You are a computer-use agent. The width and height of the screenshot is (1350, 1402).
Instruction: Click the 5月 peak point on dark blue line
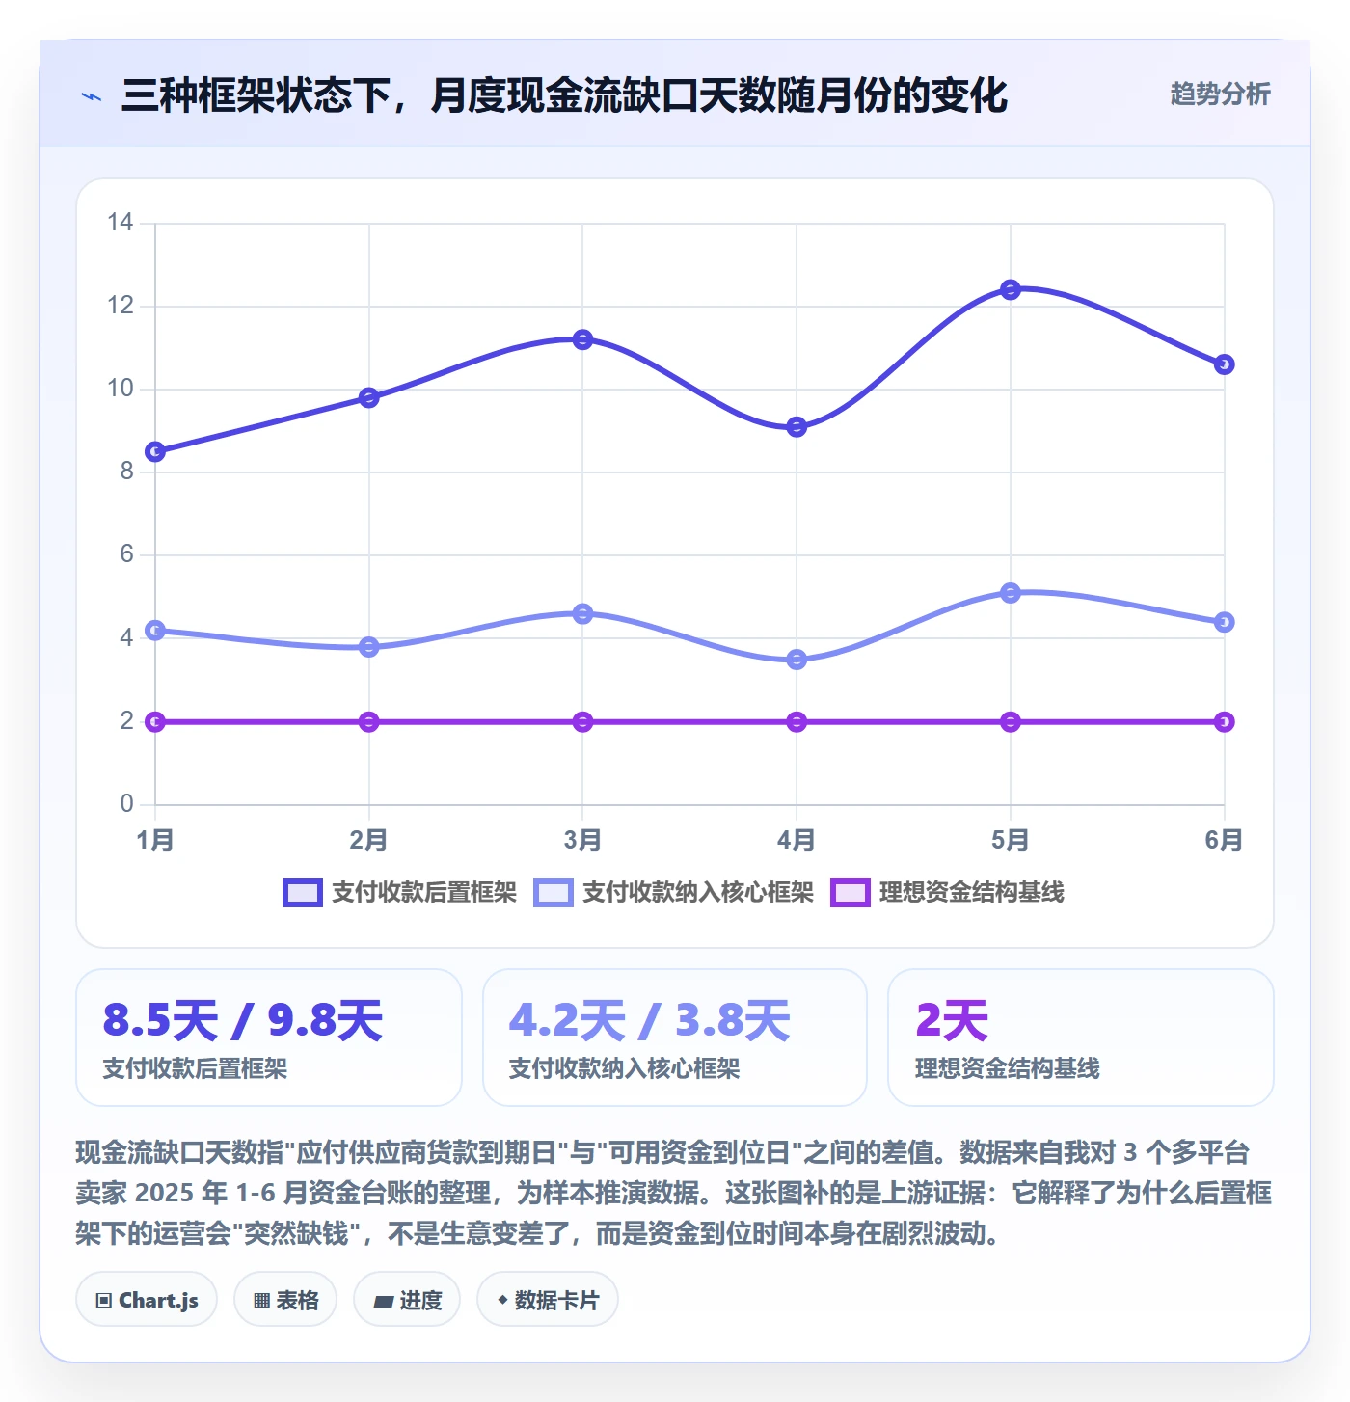(1011, 289)
